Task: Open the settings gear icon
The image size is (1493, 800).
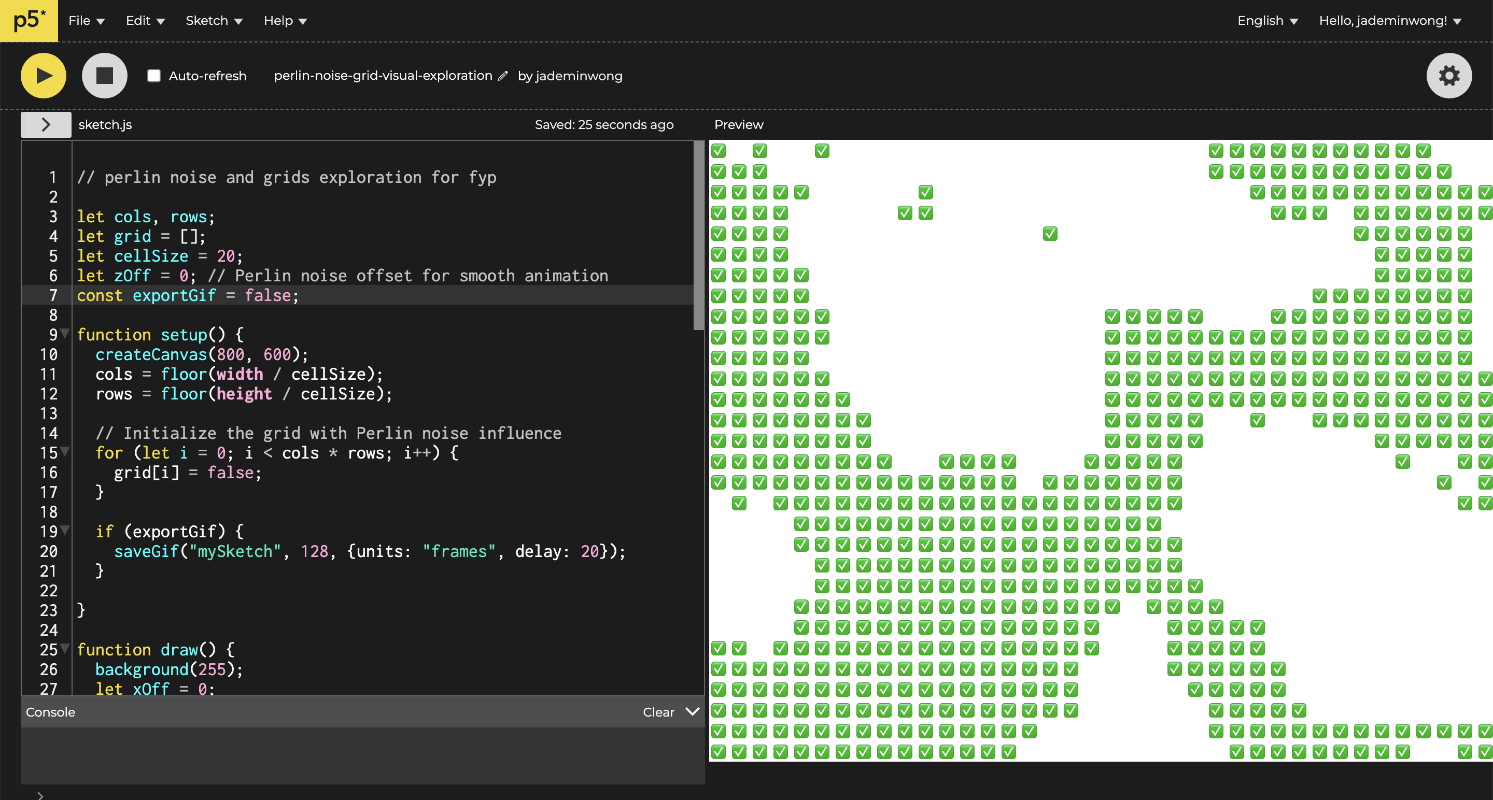Action: [1448, 76]
